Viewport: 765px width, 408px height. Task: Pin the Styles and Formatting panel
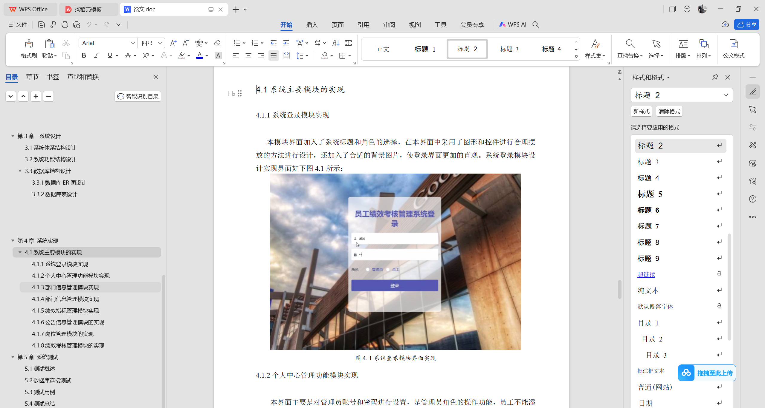(715, 77)
